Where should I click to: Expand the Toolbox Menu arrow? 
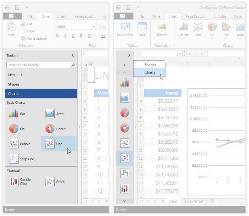click(22, 75)
